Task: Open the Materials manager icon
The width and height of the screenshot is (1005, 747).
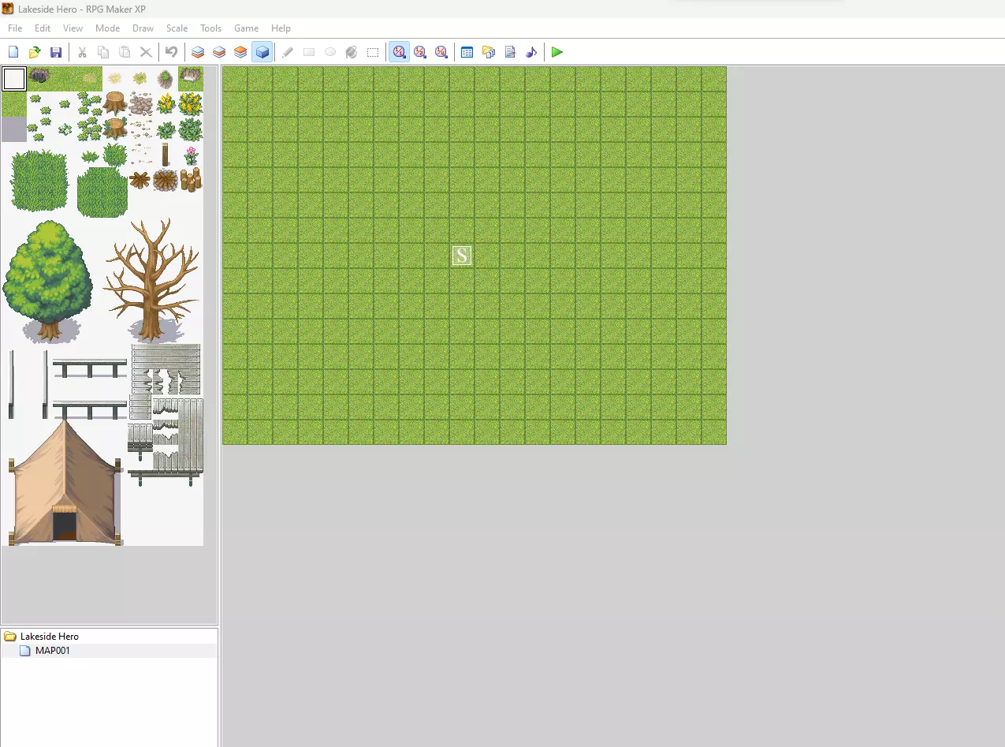Action: click(489, 52)
